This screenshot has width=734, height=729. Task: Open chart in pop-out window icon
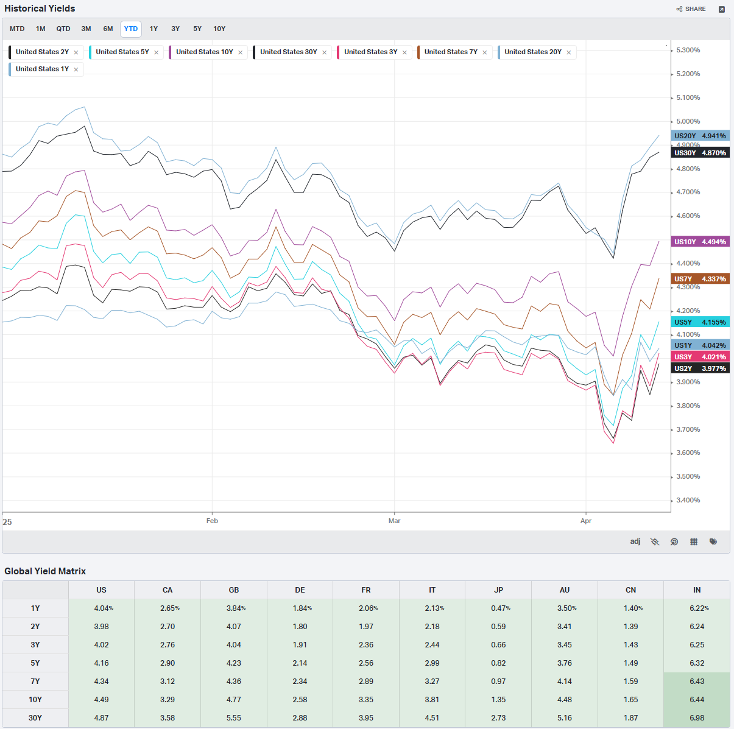click(722, 9)
